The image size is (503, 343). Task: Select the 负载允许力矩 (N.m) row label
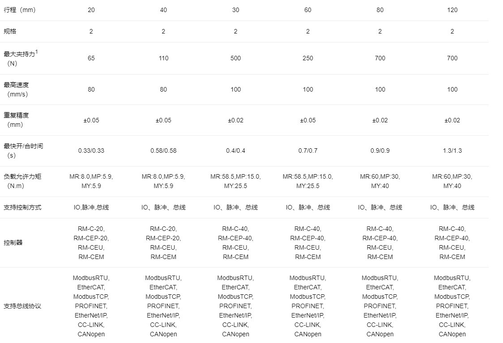coord(22,181)
